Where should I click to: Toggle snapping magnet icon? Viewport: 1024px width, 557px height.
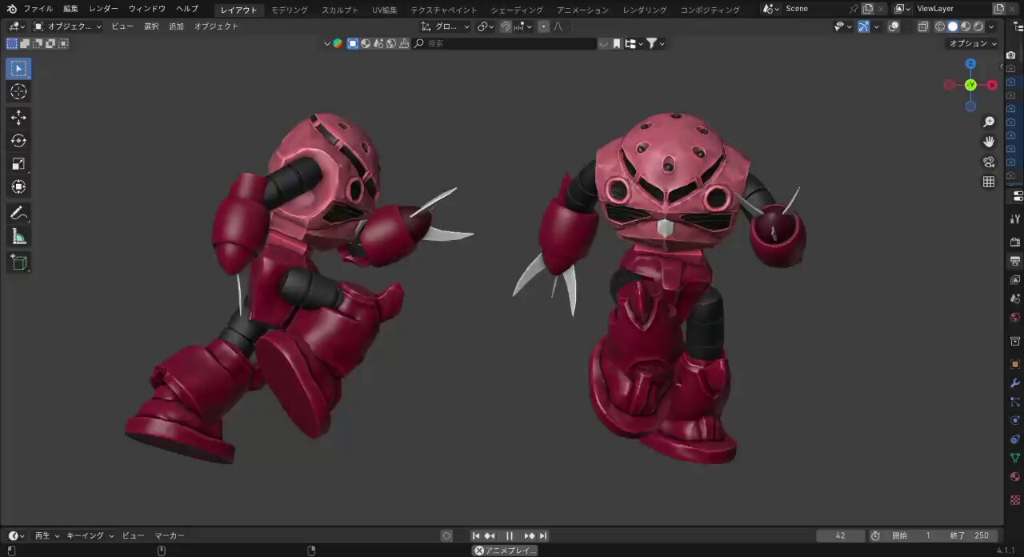pos(506,26)
